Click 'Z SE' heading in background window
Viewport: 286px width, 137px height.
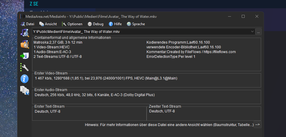click(x=34, y=4)
